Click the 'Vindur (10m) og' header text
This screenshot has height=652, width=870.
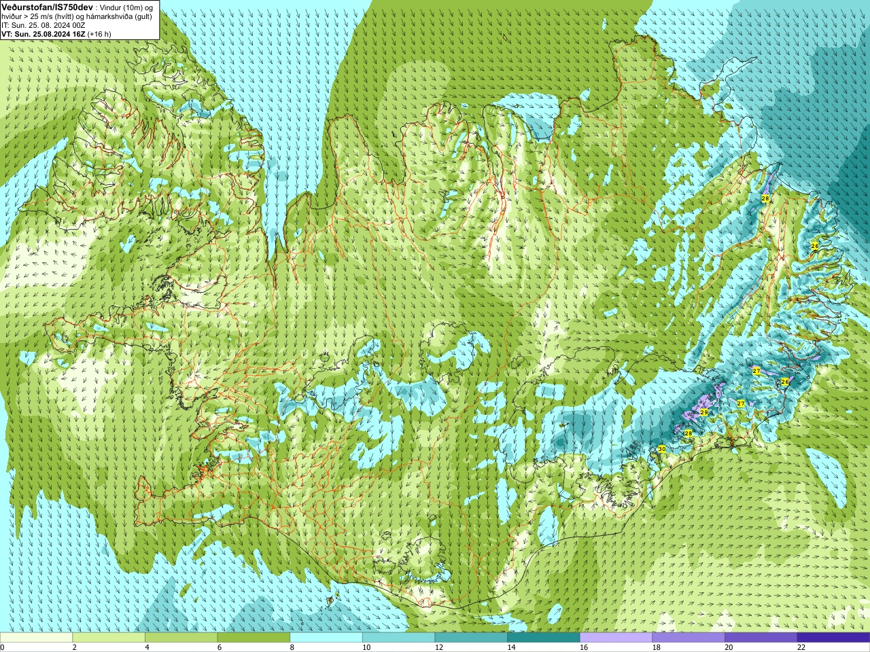point(128,7)
